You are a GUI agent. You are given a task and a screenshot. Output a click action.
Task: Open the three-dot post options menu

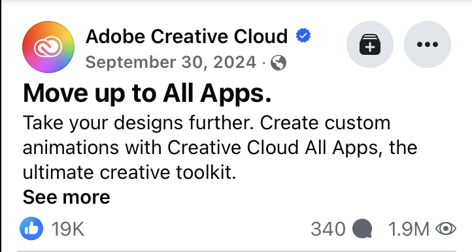pyautogui.click(x=428, y=44)
